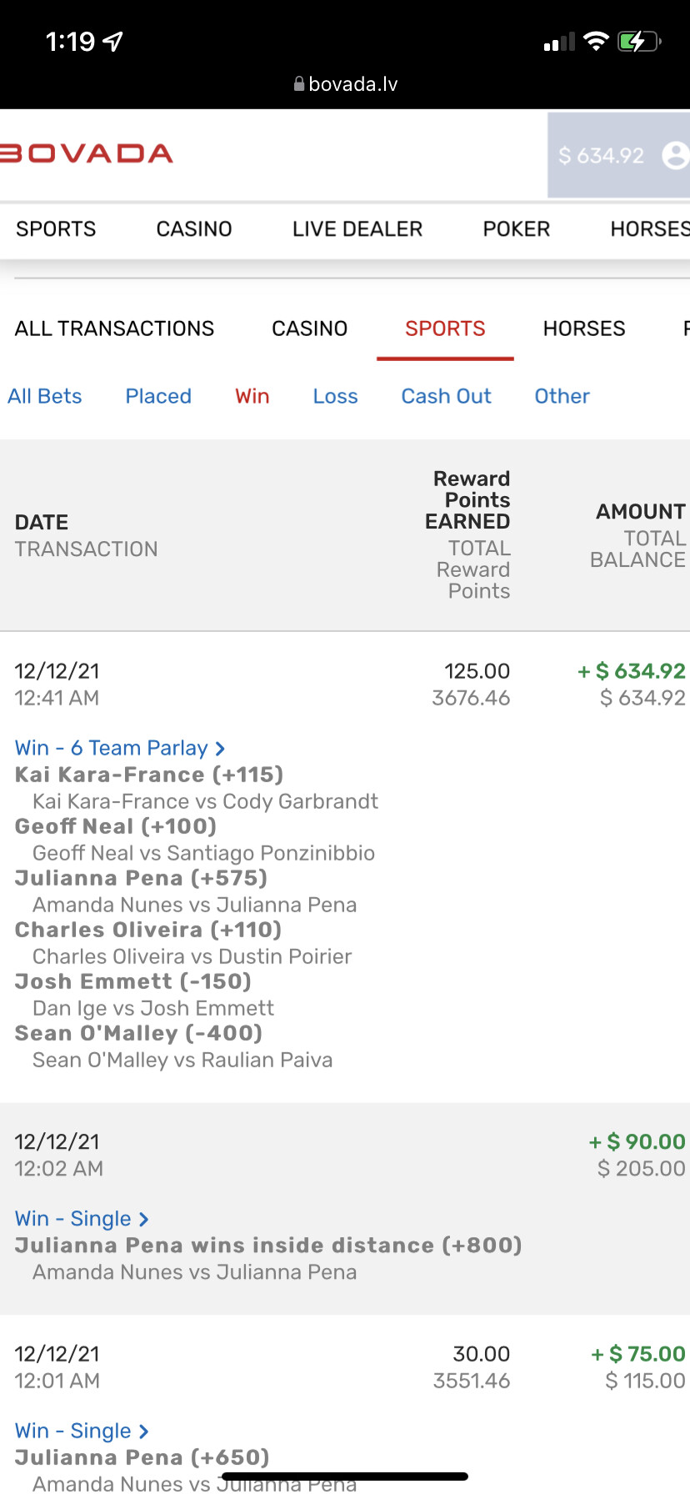The height and width of the screenshot is (1494, 690).
Task: Tap the lock icon beside bovada.lv
Action: (299, 84)
